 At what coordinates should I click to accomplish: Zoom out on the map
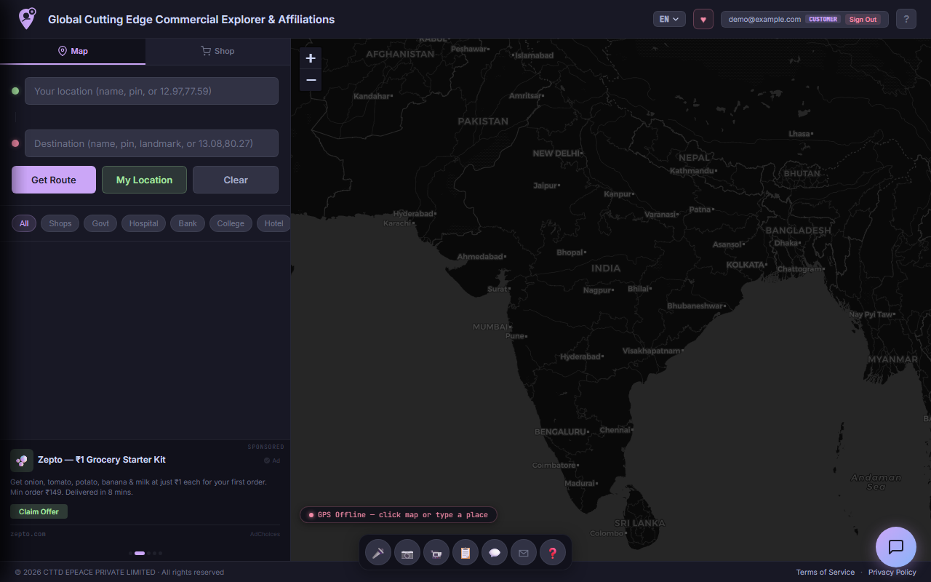311,80
